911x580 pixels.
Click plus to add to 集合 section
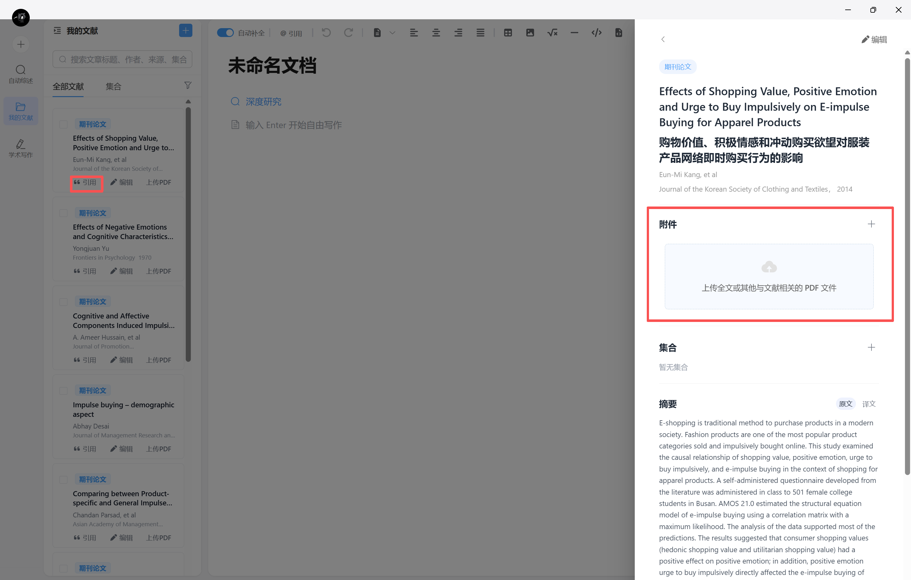[x=871, y=348]
